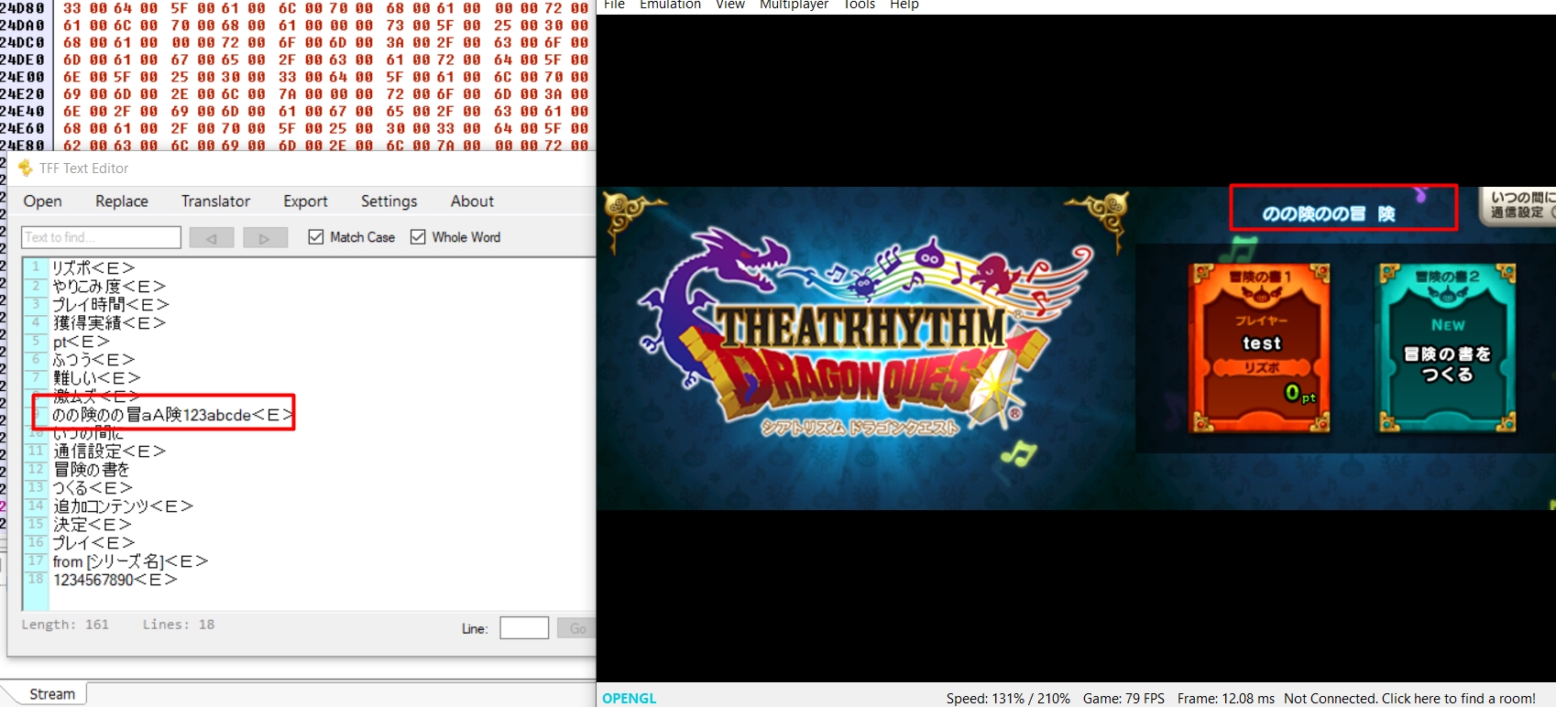Select text line '1234567890<E>'
1556x707 pixels.
[115, 580]
